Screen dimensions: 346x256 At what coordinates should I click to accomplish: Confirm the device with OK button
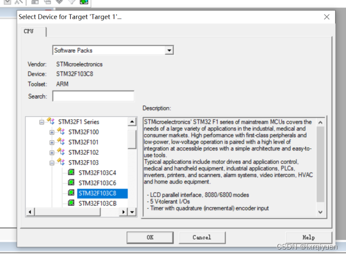click(x=150, y=238)
